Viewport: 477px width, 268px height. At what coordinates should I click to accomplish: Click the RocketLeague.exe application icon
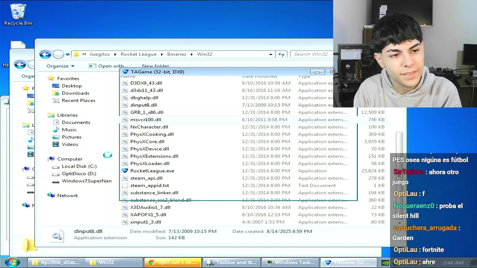(x=125, y=171)
